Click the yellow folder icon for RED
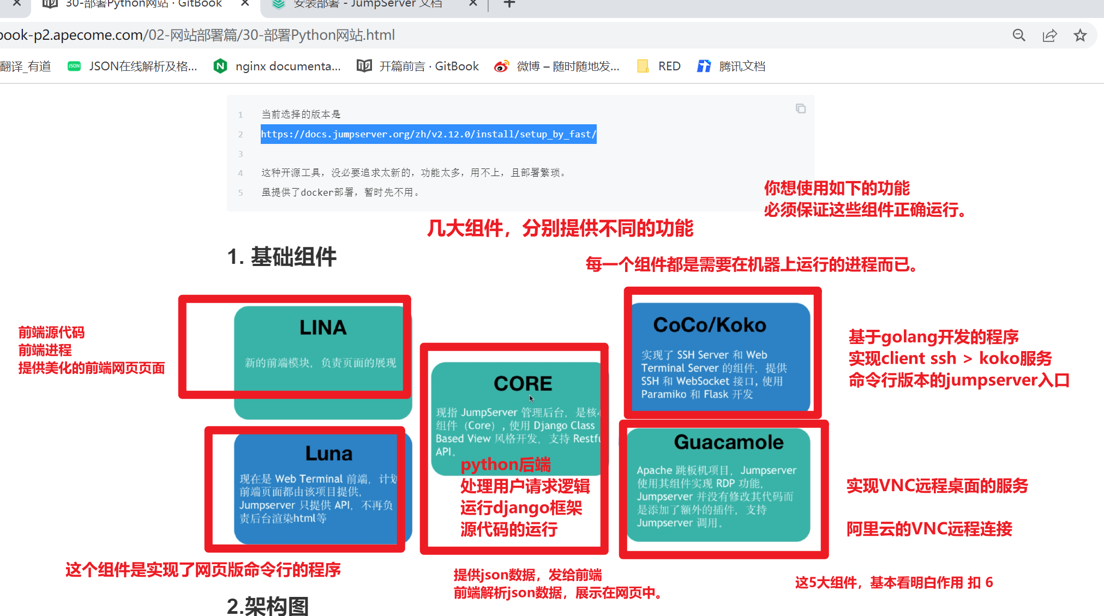 click(643, 67)
